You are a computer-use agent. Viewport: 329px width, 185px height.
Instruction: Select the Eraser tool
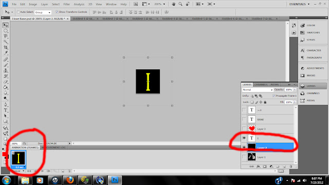coord(6,82)
